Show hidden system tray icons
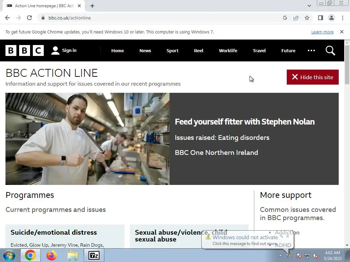Image resolution: width=350 pixels, height=262 pixels. [280, 256]
